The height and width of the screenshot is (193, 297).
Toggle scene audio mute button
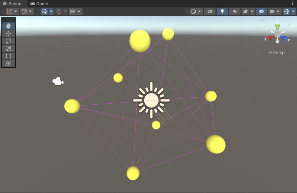tap(234, 12)
